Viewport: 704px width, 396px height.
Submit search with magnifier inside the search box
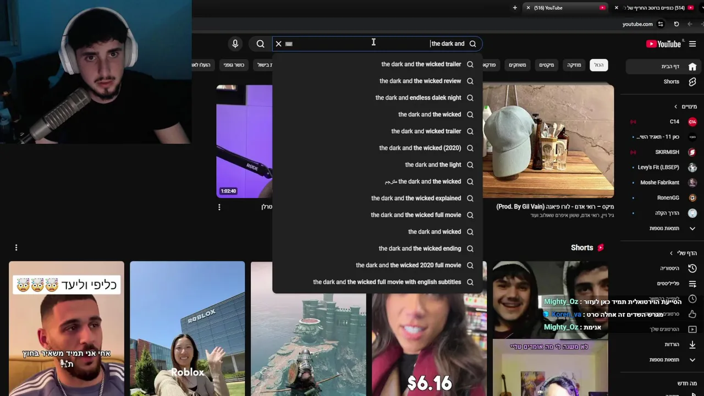pyautogui.click(x=472, y=44)
